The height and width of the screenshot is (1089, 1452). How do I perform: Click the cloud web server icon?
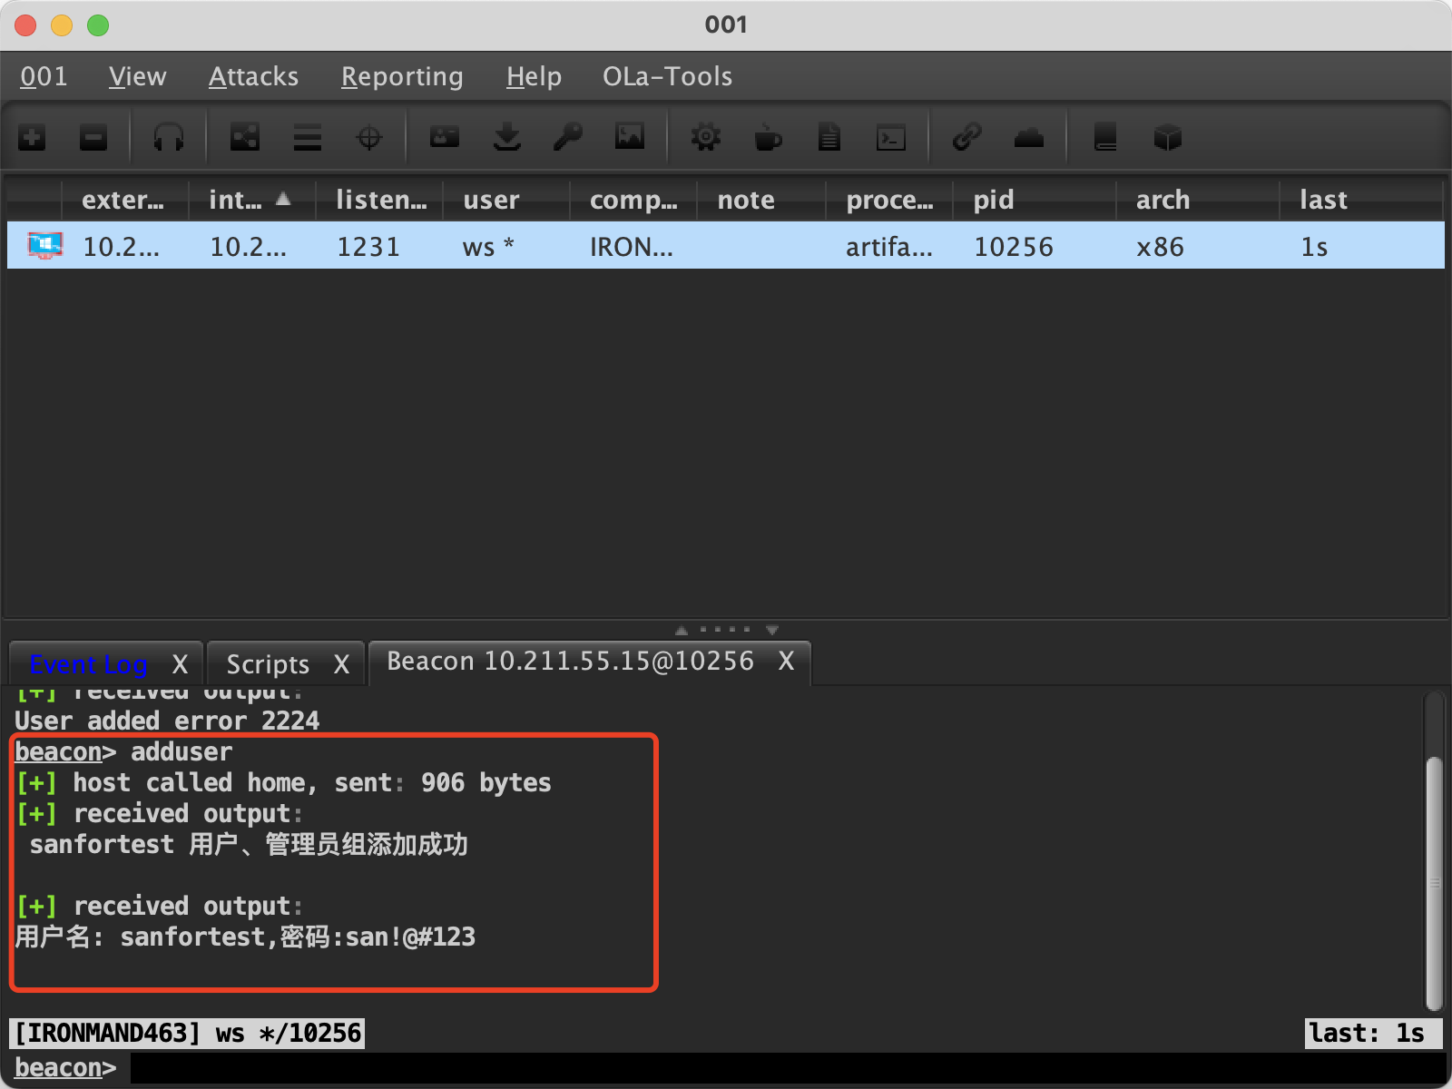click(x=1029, y=138)
